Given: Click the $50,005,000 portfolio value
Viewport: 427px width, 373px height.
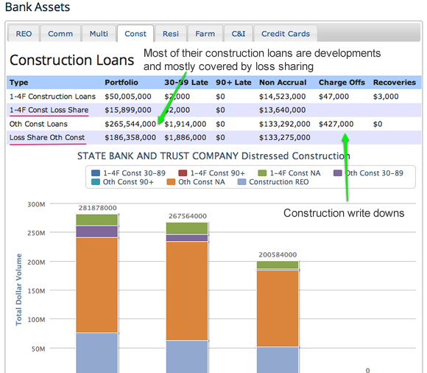Looking at the screenshot, I should tap(128, 97).
